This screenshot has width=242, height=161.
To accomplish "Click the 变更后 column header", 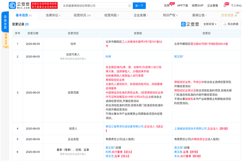I will coord(207,33).
